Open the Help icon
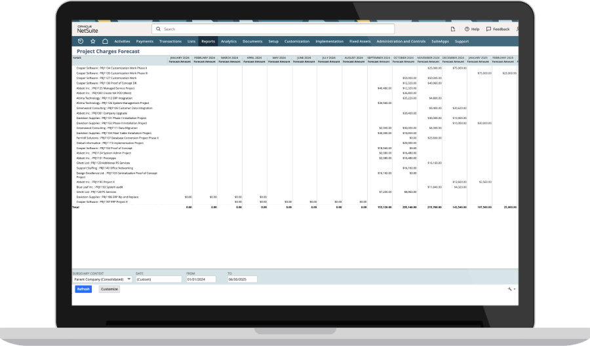 pos(467,29)
